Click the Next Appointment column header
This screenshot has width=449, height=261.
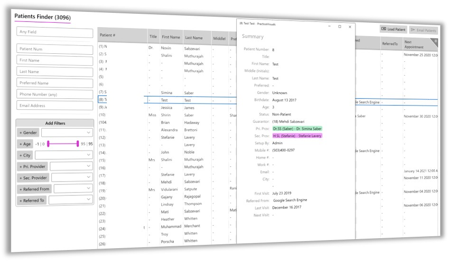click(414, 44)
